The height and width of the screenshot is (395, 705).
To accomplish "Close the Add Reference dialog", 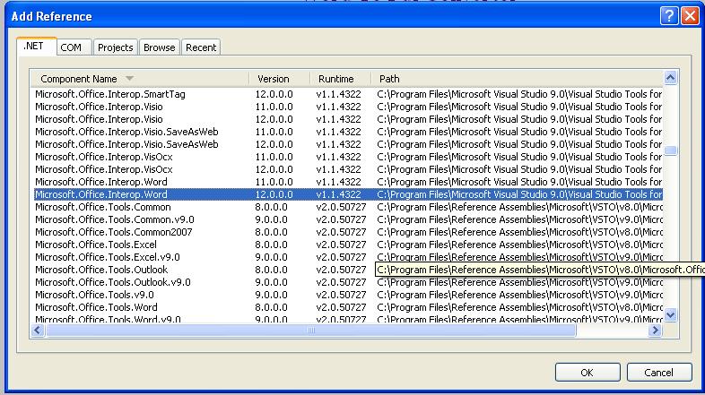I will tap(690, 16).
